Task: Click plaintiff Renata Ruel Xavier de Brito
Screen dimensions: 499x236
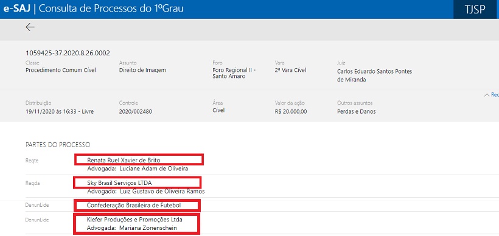Action: (124, 160)
